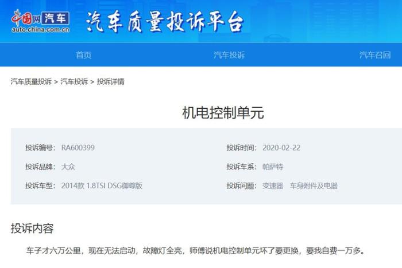
Task: Click the 投诉问题 label
Action: pyautogui.click(x=242, y=186)
